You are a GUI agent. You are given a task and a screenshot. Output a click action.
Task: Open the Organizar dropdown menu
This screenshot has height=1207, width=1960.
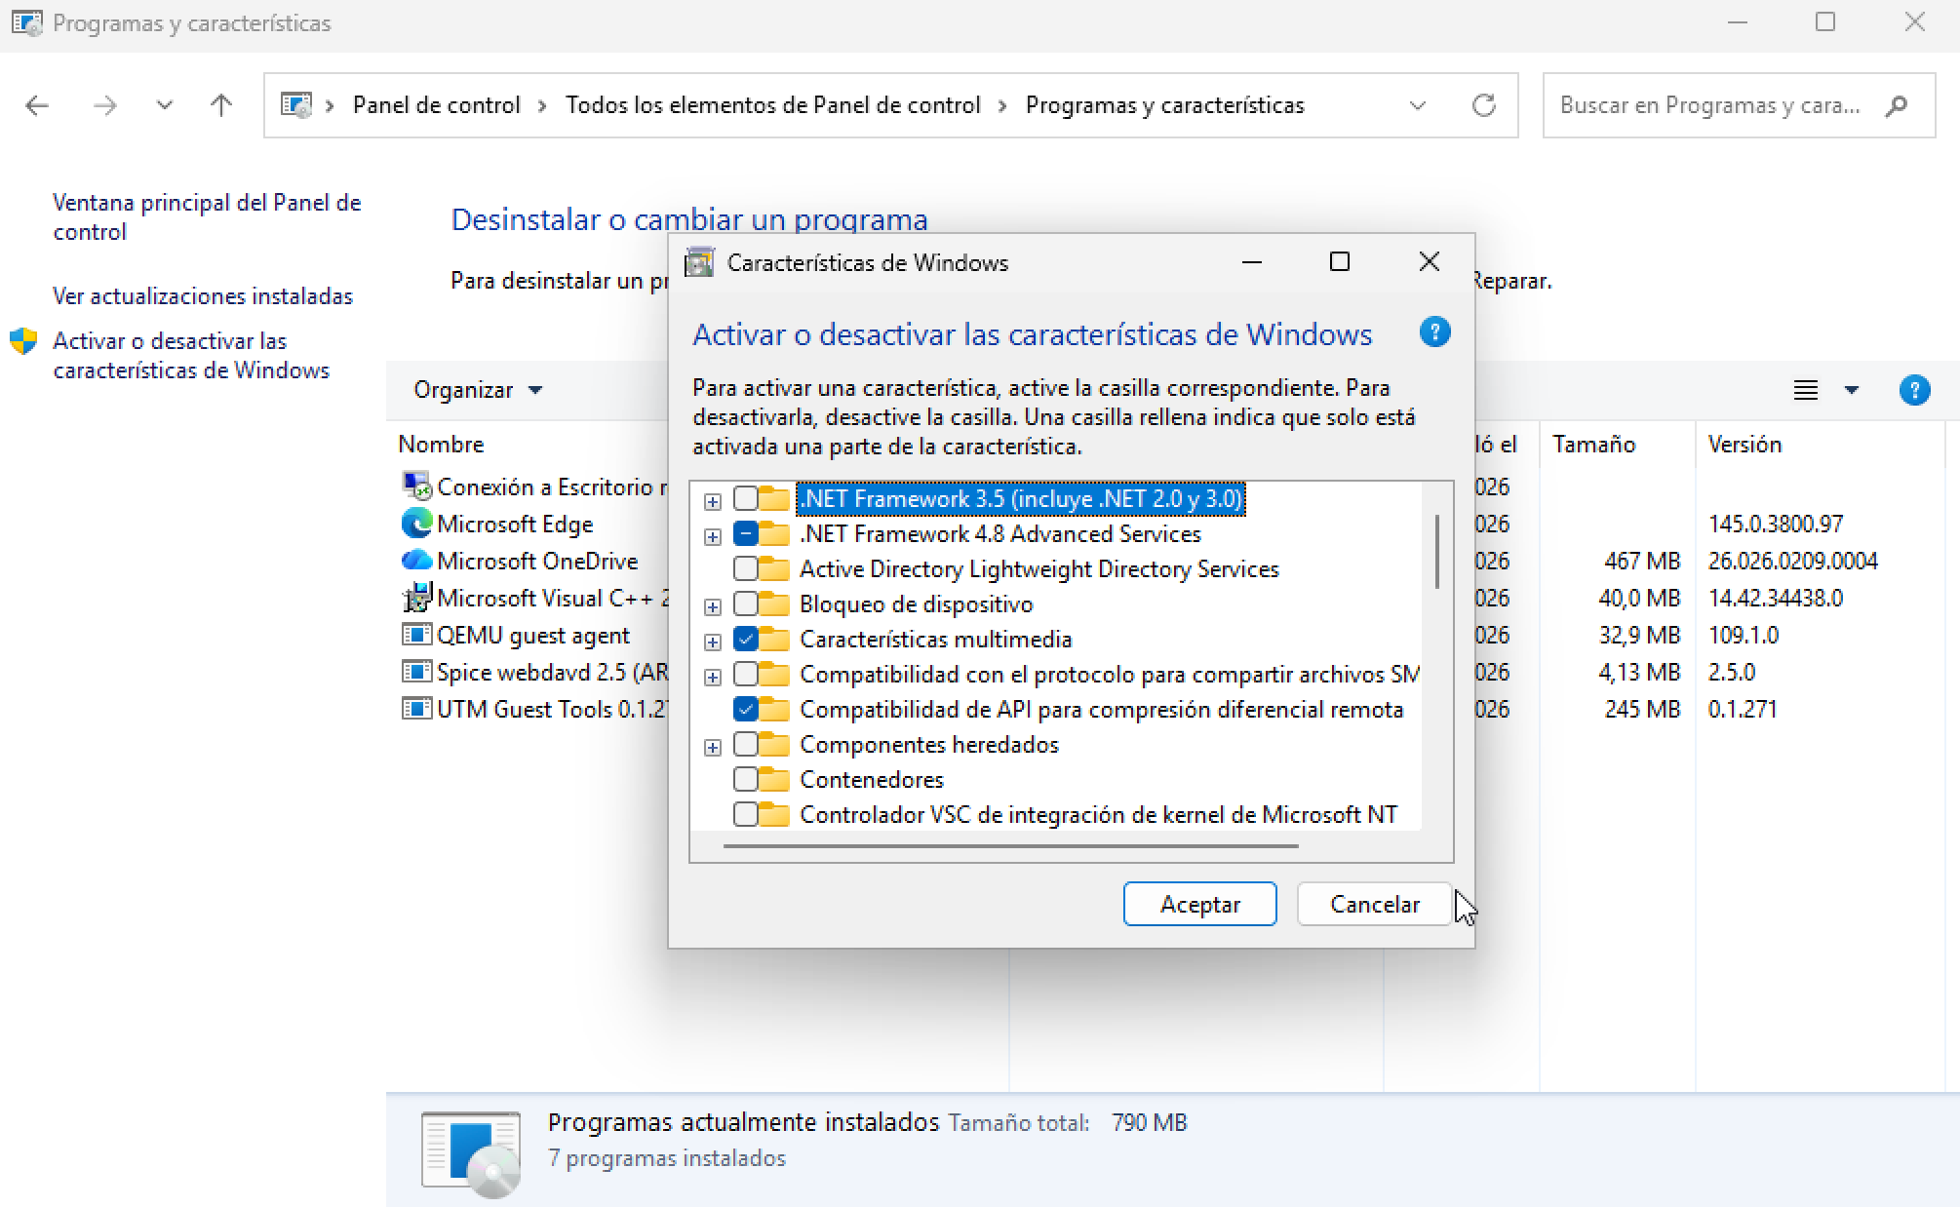point(477,390)
